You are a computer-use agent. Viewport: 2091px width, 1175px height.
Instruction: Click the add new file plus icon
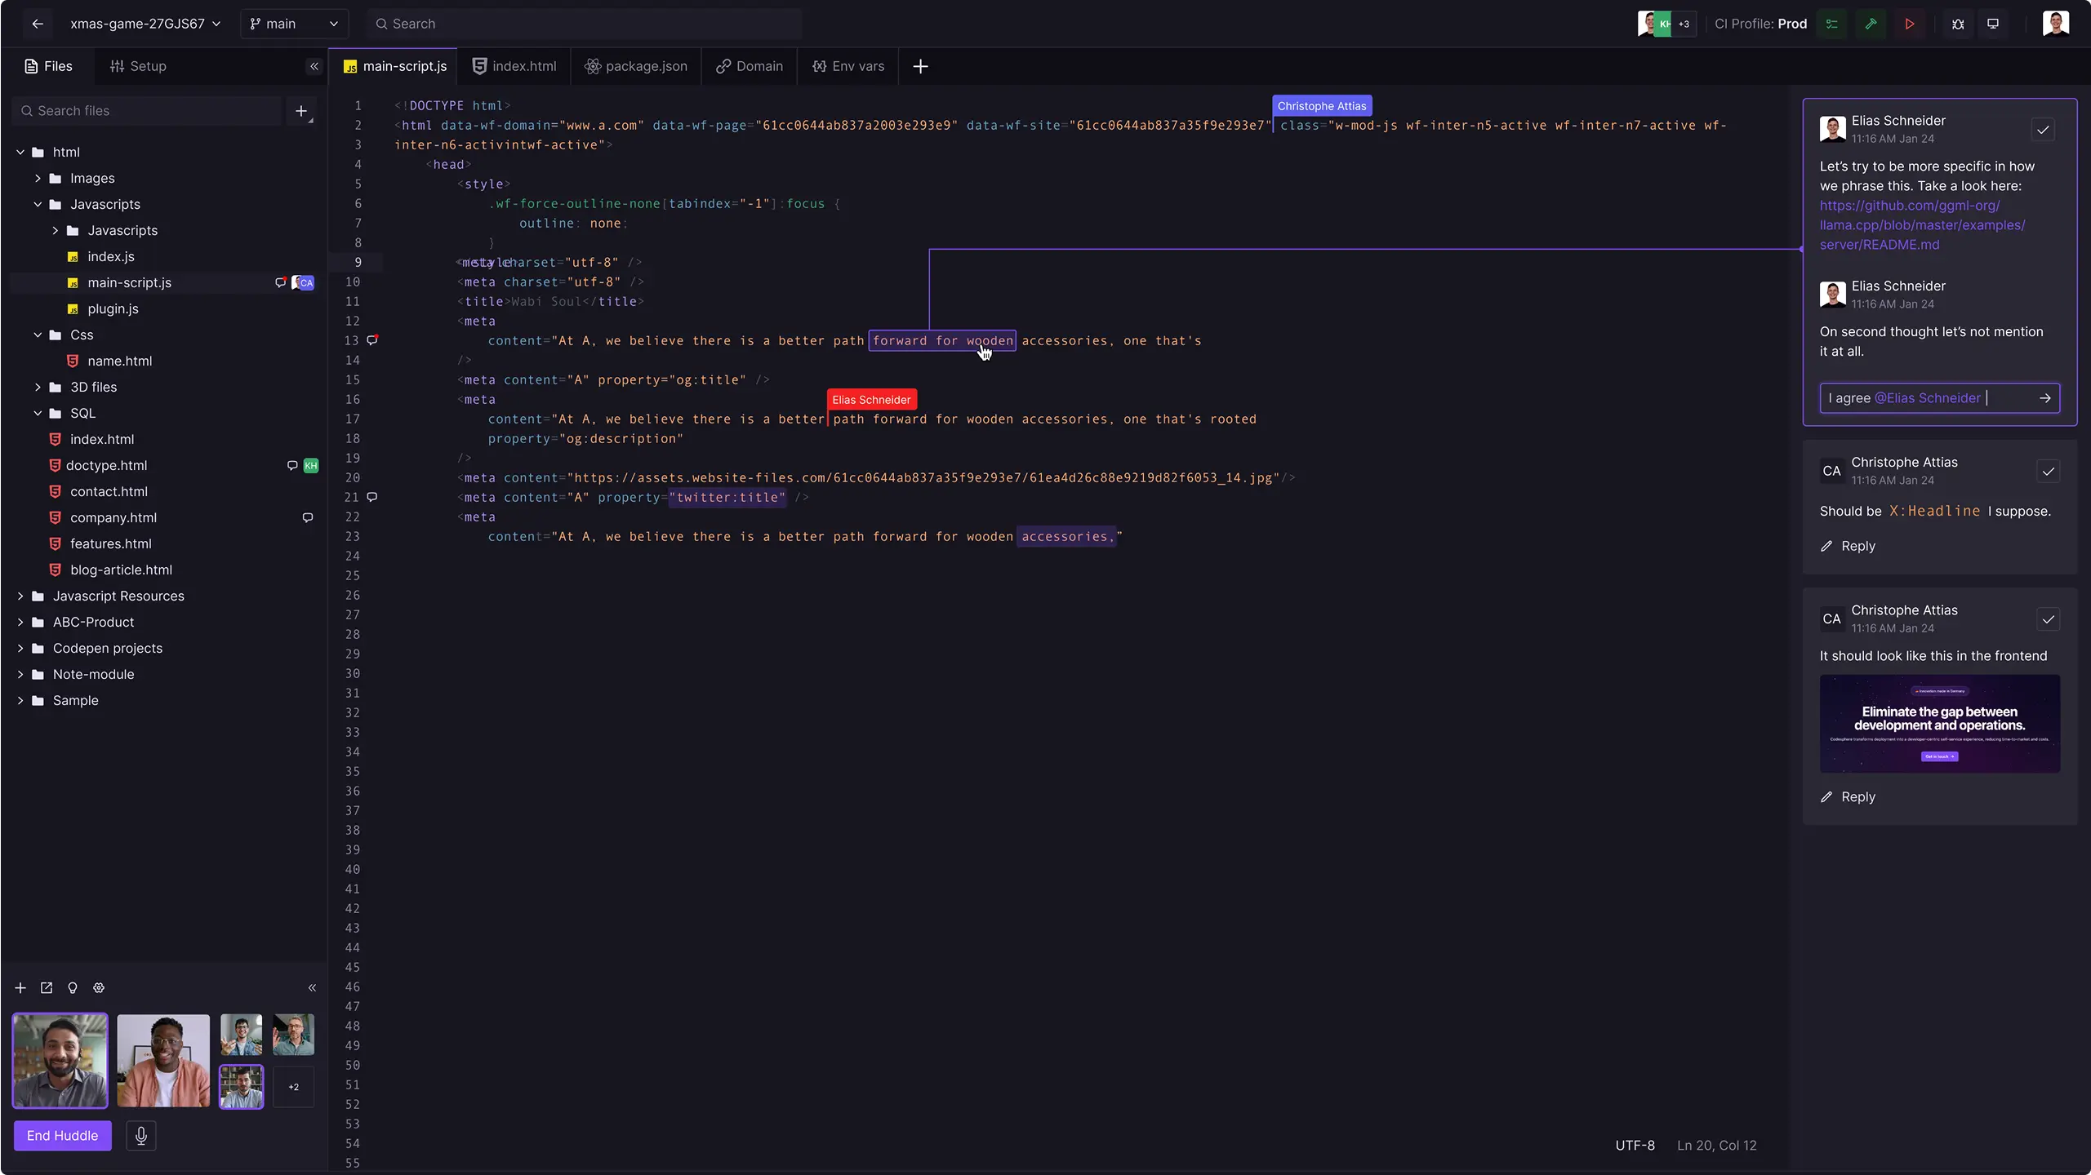[301, 111]
